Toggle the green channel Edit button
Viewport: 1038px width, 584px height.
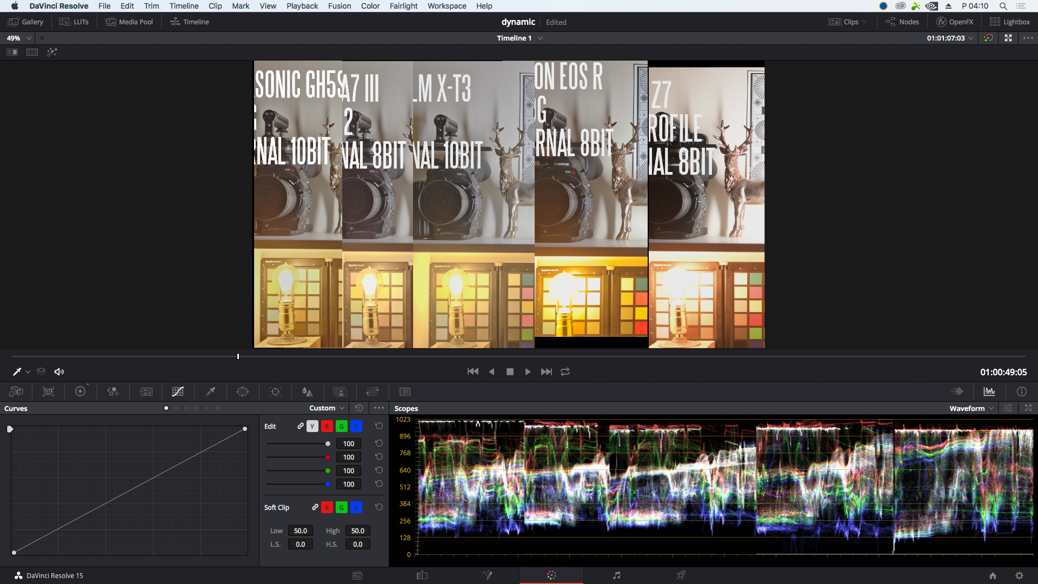point(341,426)
